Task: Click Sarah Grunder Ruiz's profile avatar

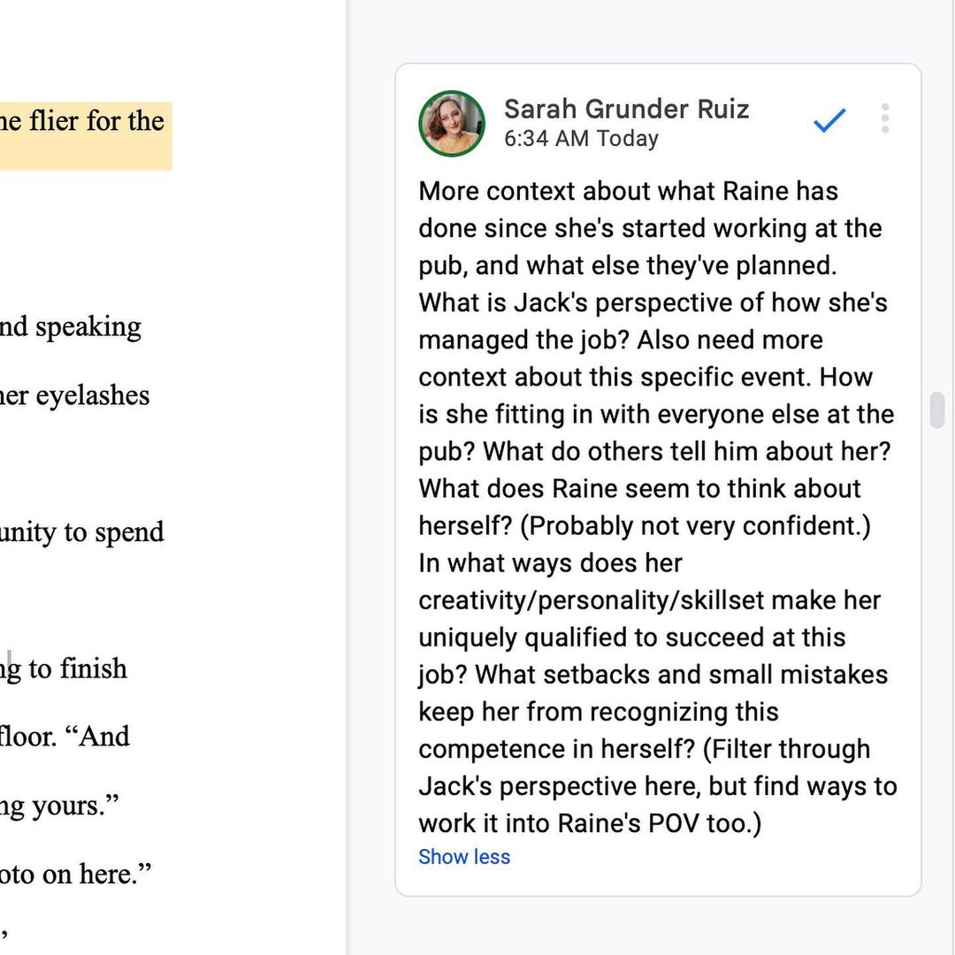Action: tap(451, 123)
